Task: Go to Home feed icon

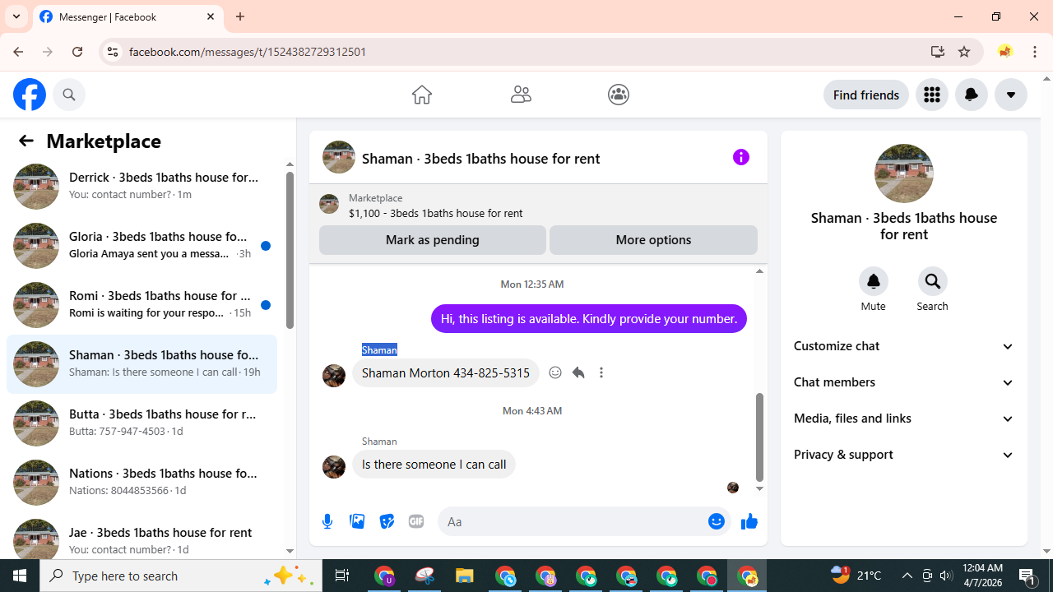Action: [x=422, y=95]
